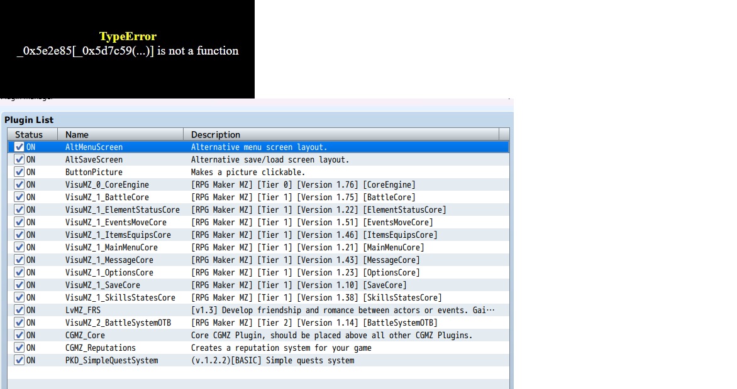Image resolution: width=737 pixels, height=389 pixels.
Task: Click the Version 1.46 ItemsEquipsCore description
Action: click(314, 235)
